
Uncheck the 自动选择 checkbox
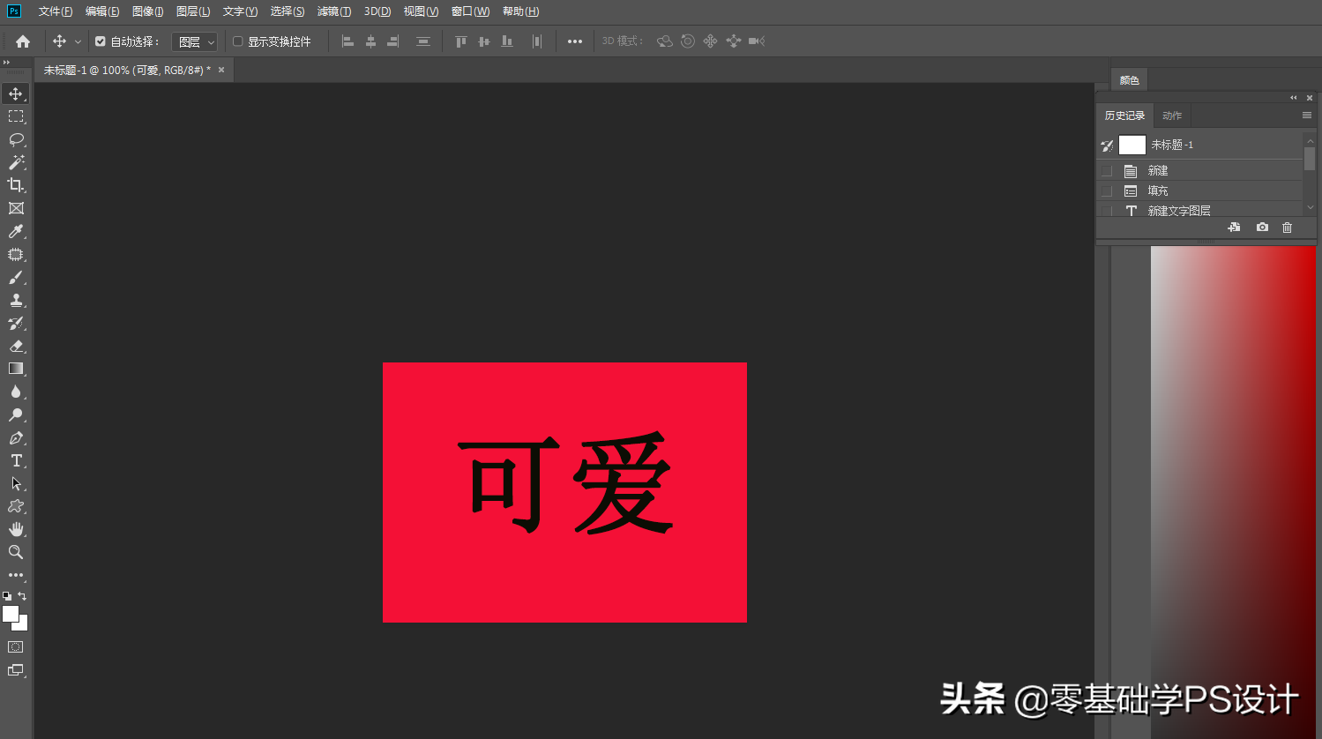click(100, 41)
